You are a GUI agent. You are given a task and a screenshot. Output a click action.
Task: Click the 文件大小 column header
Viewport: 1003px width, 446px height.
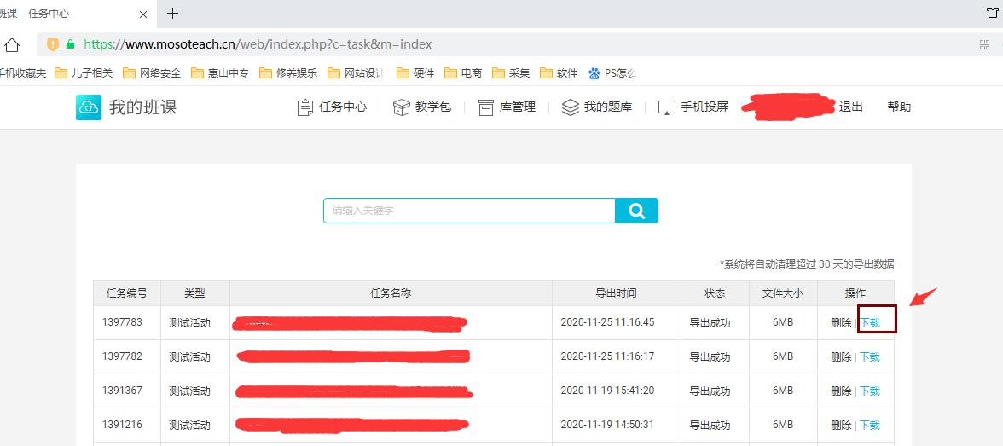click(x=783, y=293)
